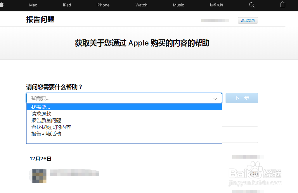Click the shopping bag icon
The image size is (298, 193).
(282, 5)
